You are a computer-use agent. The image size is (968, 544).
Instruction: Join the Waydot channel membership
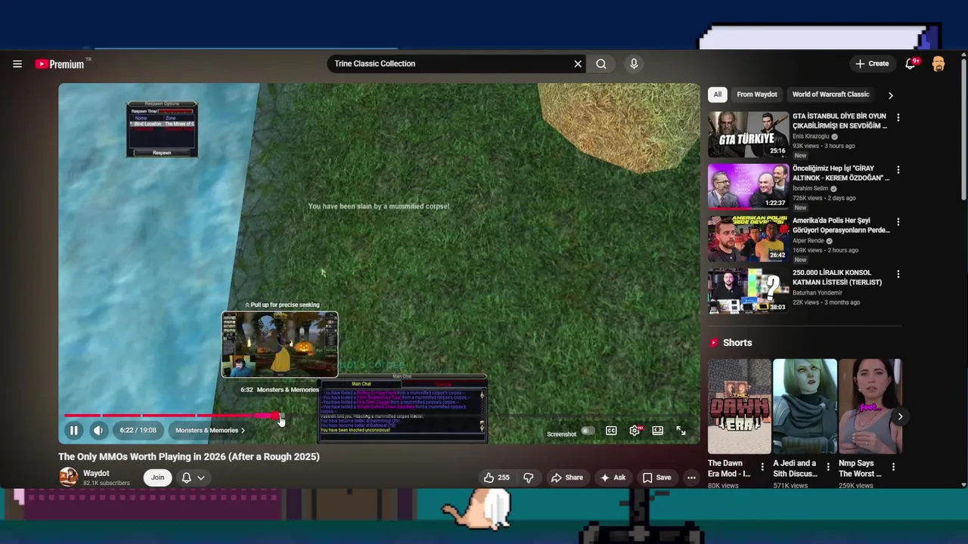157,478
